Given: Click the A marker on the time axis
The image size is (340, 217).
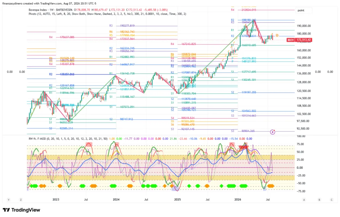Looking at the screenshot, I should tap(304, 200).
